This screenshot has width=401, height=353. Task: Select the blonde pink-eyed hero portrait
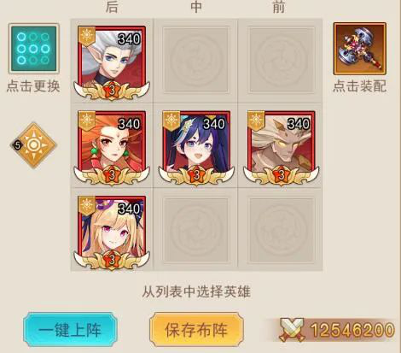112,232
